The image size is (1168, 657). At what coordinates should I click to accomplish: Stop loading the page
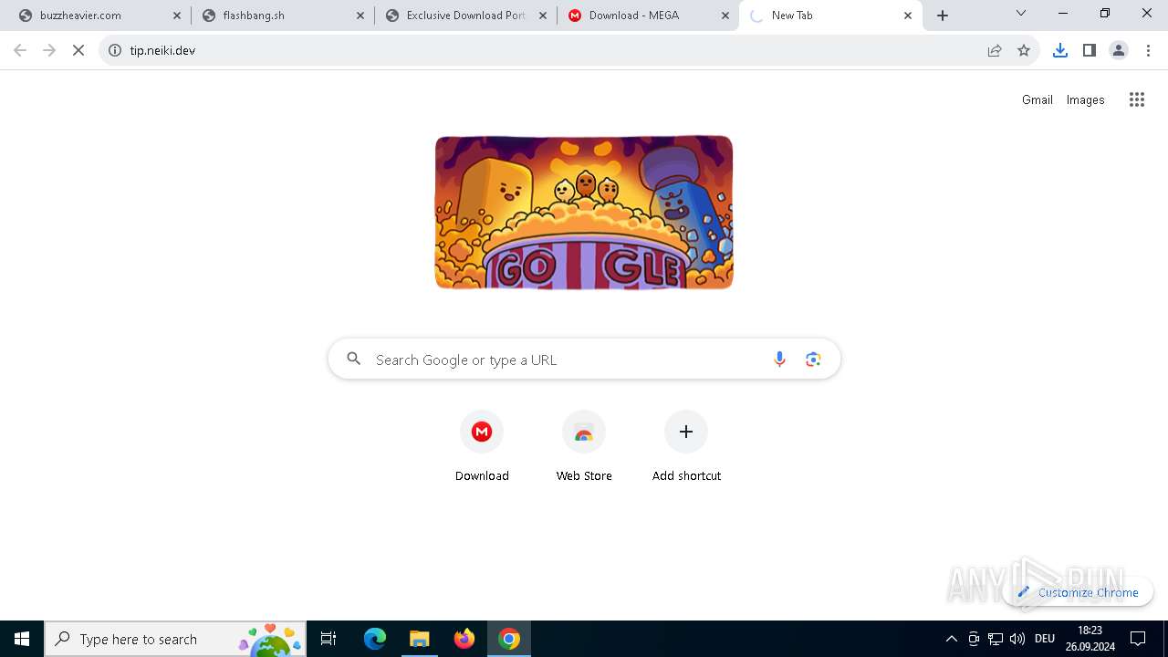pos(78,50)
